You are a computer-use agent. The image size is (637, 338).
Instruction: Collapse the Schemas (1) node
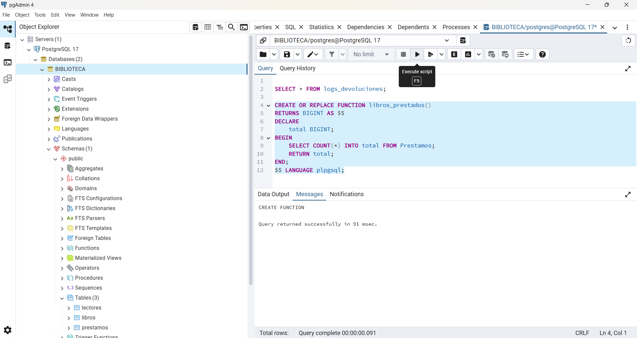[49, 149]
